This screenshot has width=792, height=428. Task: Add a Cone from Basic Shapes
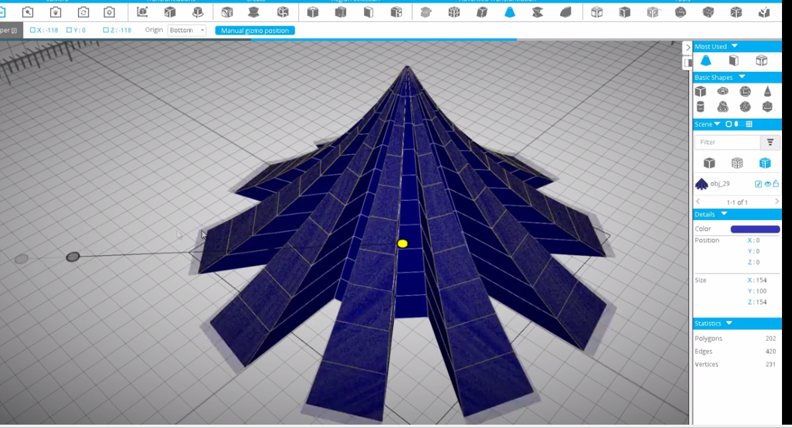[767, 91]
